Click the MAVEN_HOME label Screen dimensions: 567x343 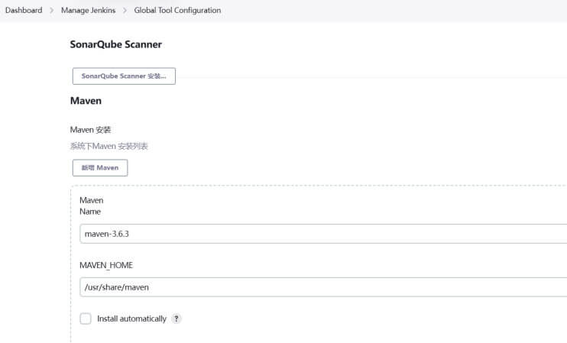click(x=106, y=265)
